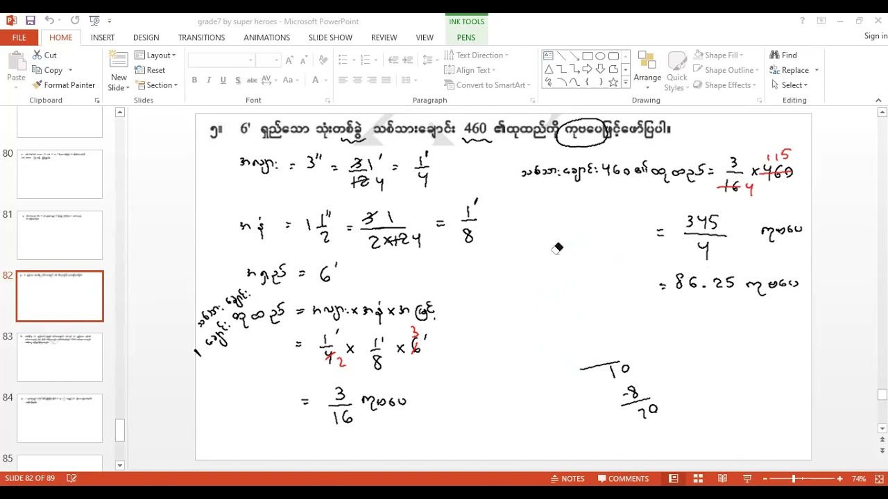Open the Clipboard dialog launcher
Screen dimensions: 888x499
pos(97,100)
